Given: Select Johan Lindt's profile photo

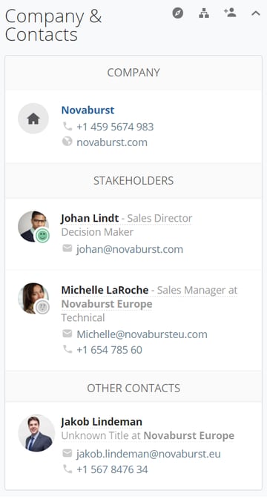Looking at the screenshot, I should tap(31, 226).
